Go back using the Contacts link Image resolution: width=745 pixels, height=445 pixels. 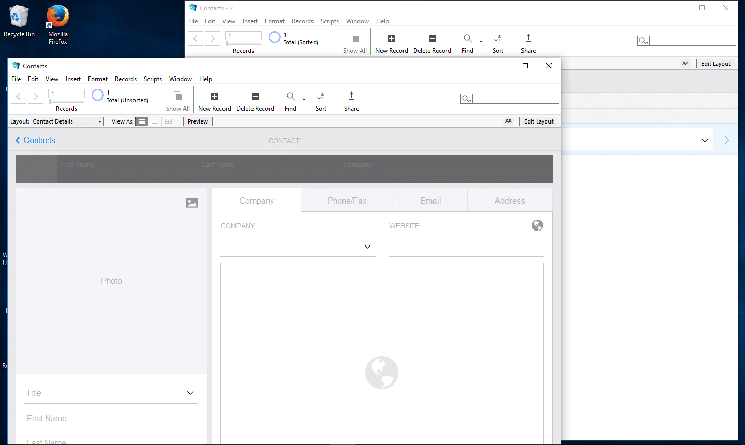click(35, 140)
